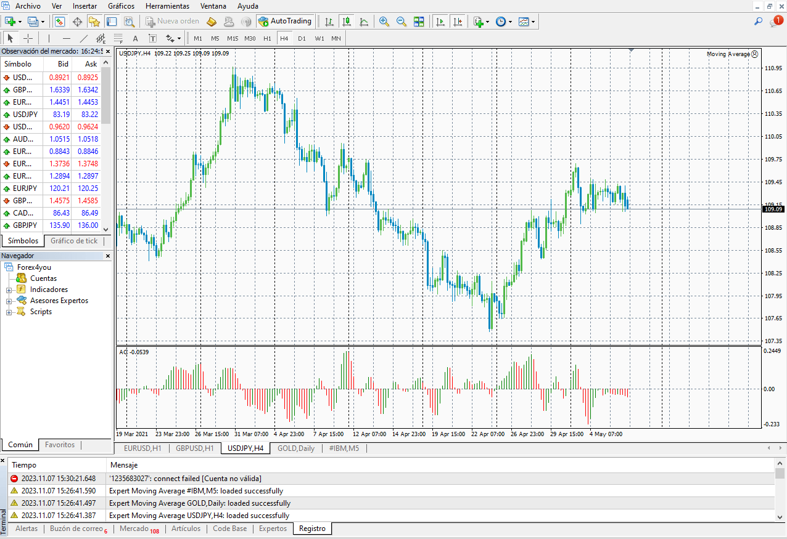Close the Navegador panel
The image size is (787, 539).
click(x=107, y=256)
